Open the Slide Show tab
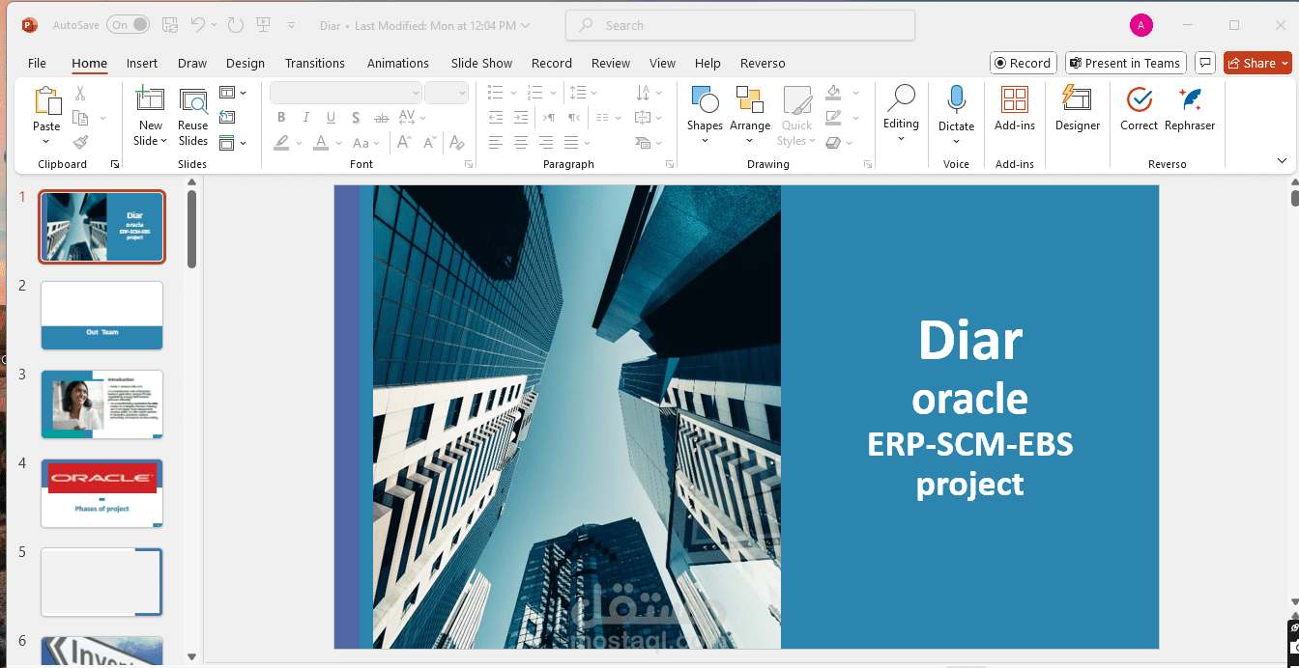 [481, 63]
